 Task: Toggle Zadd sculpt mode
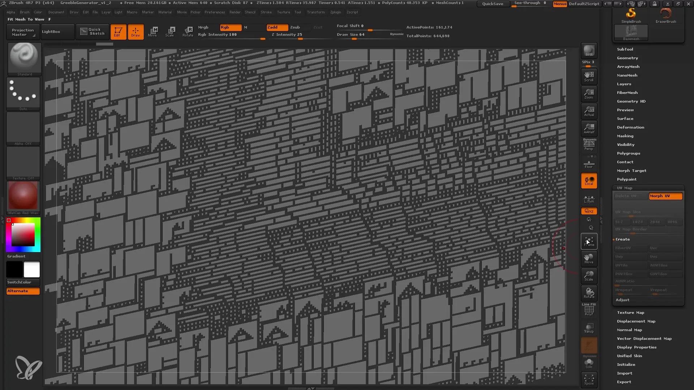(277, 27)
